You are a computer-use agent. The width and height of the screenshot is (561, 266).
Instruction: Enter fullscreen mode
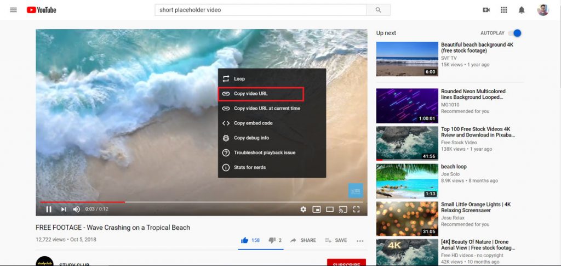pyautogui.click(x=356, y=209)
